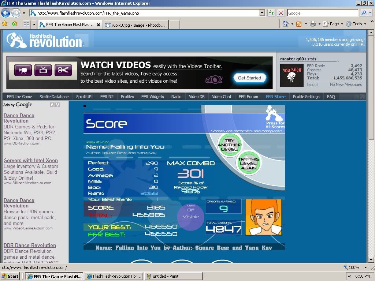Expand the address bar dropdown arrow
The height and width of the screenshot is (281, 375).
point(262,13)
